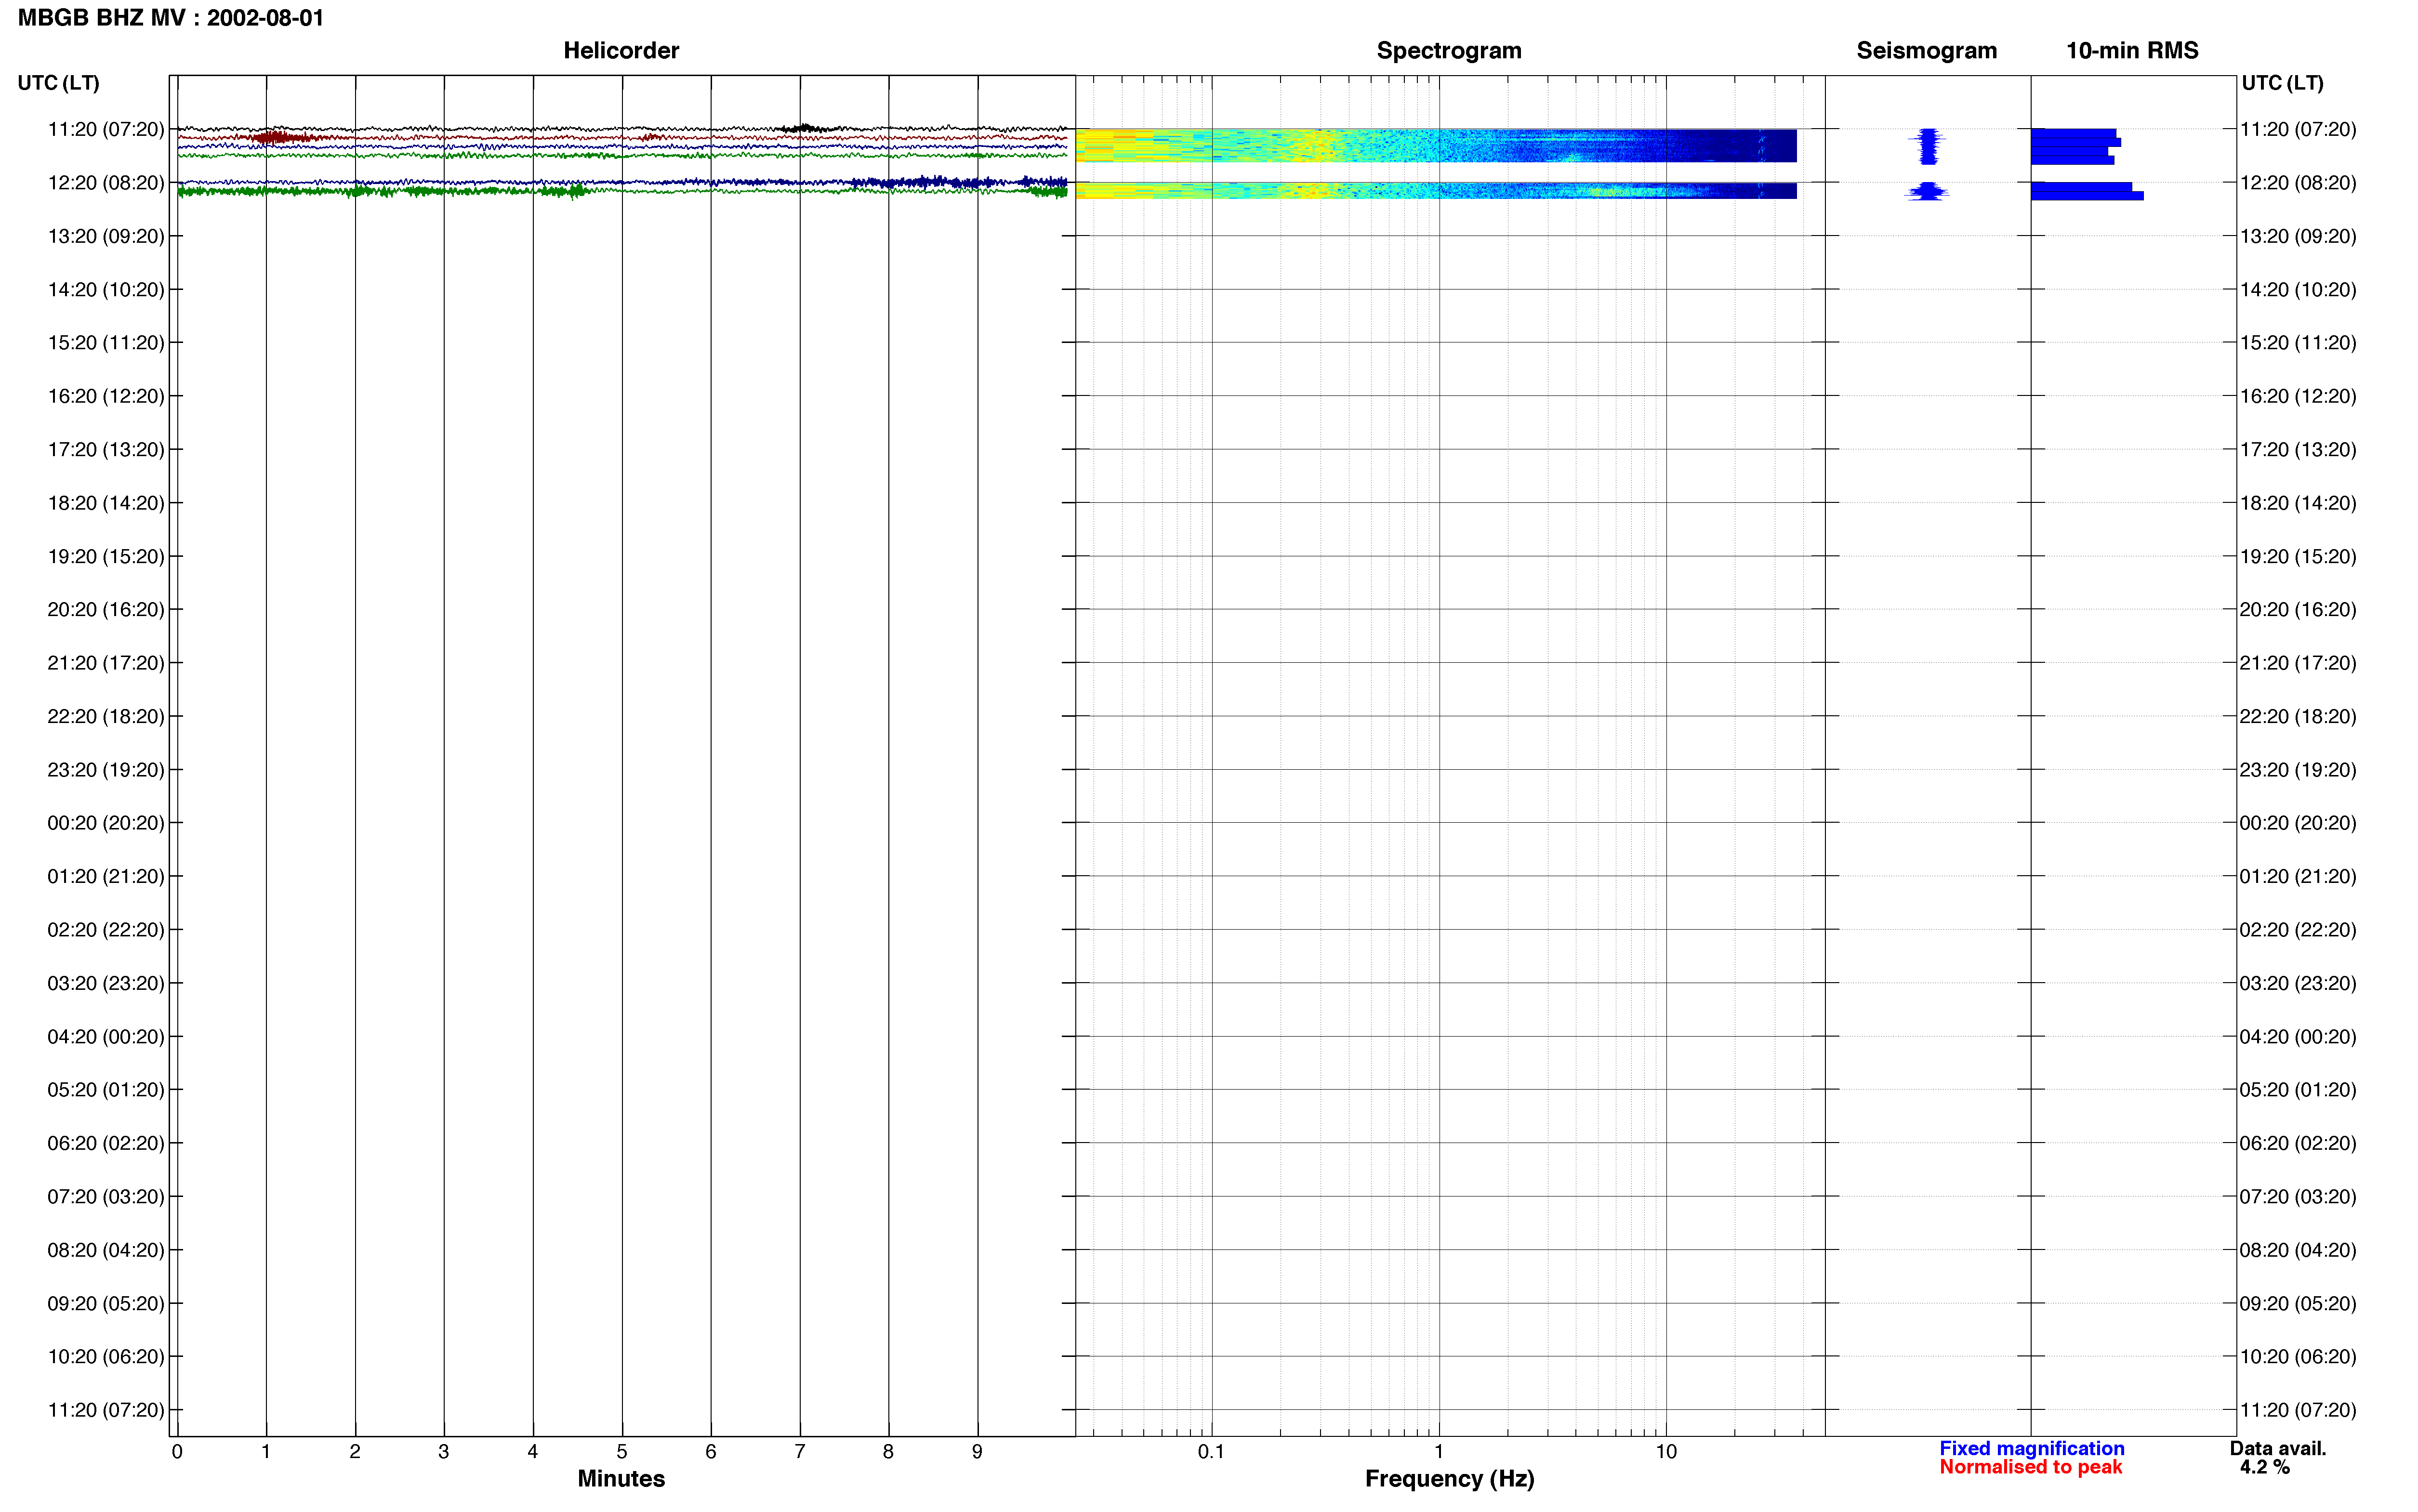
Task: Click the "7" tick on the Minutes axis
Action: [800, 1451]
